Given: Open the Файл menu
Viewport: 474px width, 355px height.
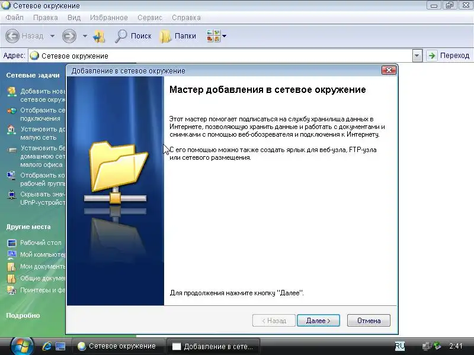Looking at the screenshot, I should (x=14, y=18).
